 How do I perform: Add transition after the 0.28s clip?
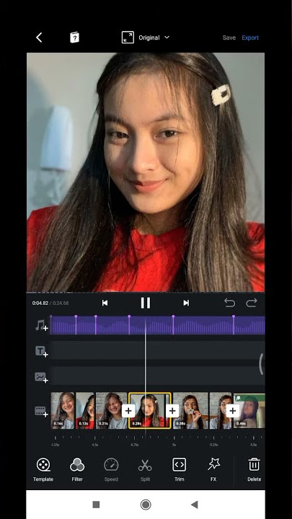click(x=172, y=411)
